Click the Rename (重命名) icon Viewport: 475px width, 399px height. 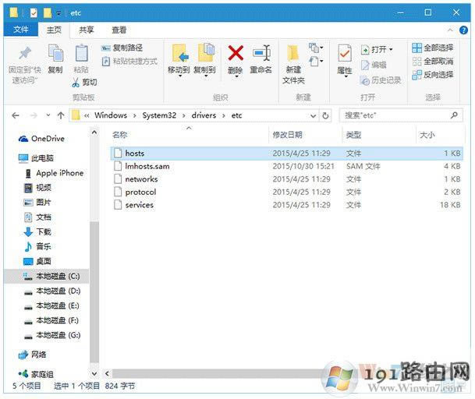click(261, 54)
